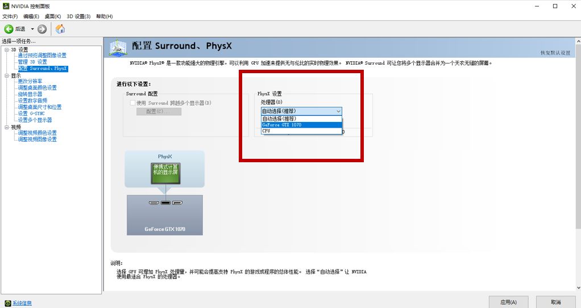
Task: Click the green Back arrow icon
Action: pos(9,29)
